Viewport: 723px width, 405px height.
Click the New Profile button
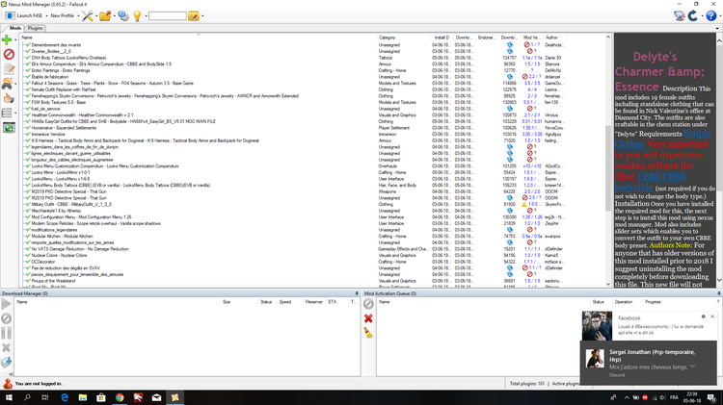(63, 16)
